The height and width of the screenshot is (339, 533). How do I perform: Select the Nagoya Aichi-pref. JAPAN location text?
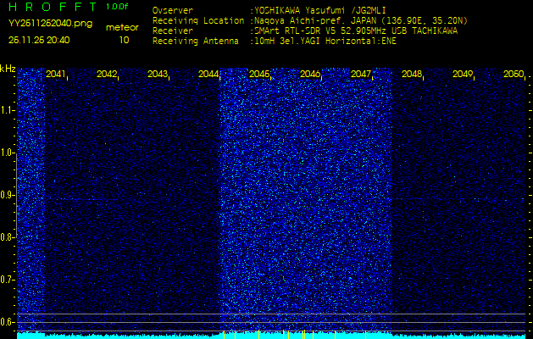(361, 20)
